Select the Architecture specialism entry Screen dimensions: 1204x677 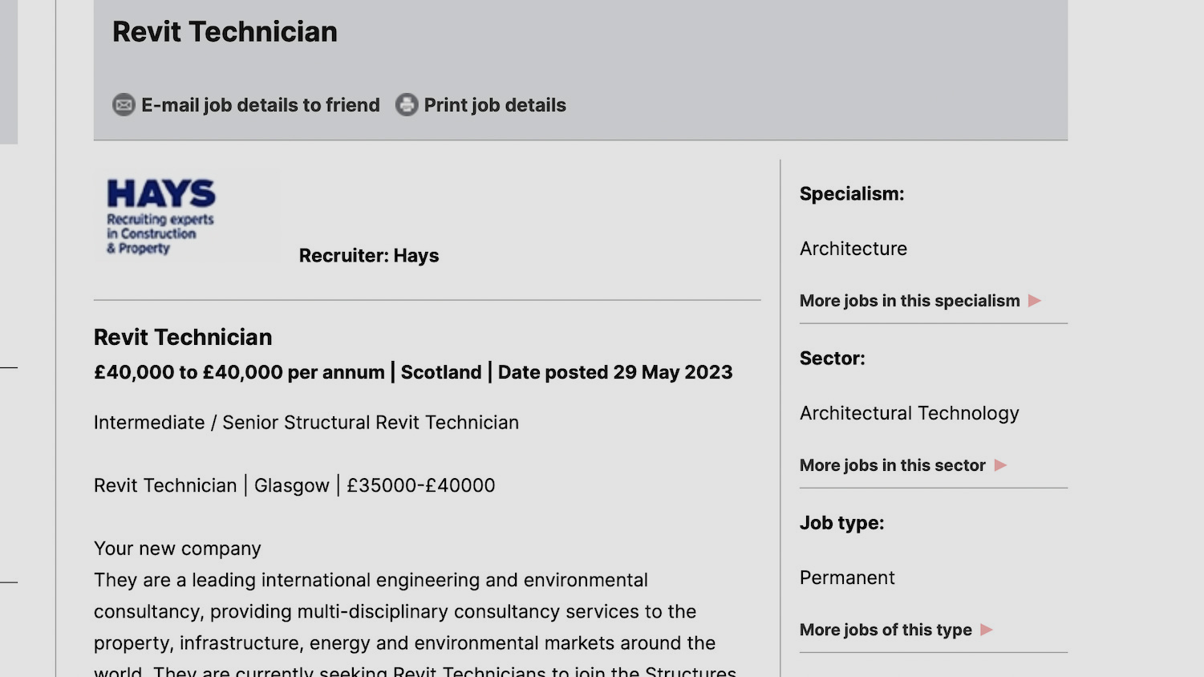tap(853, 249)
